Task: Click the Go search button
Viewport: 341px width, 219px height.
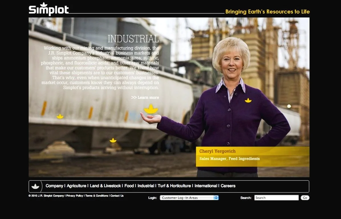Action: pyautogui.click(x=305, y=198)
